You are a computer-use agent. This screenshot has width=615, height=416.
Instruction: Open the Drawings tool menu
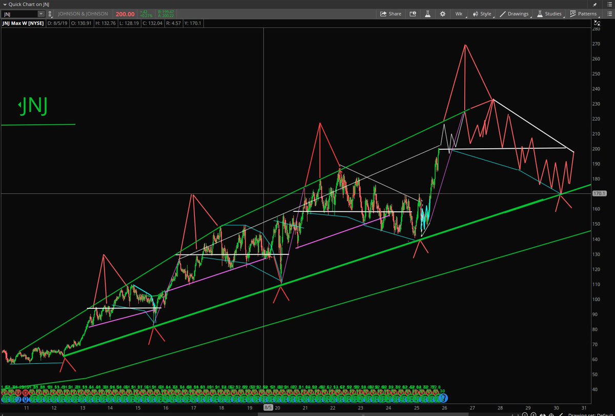point(514,14)
